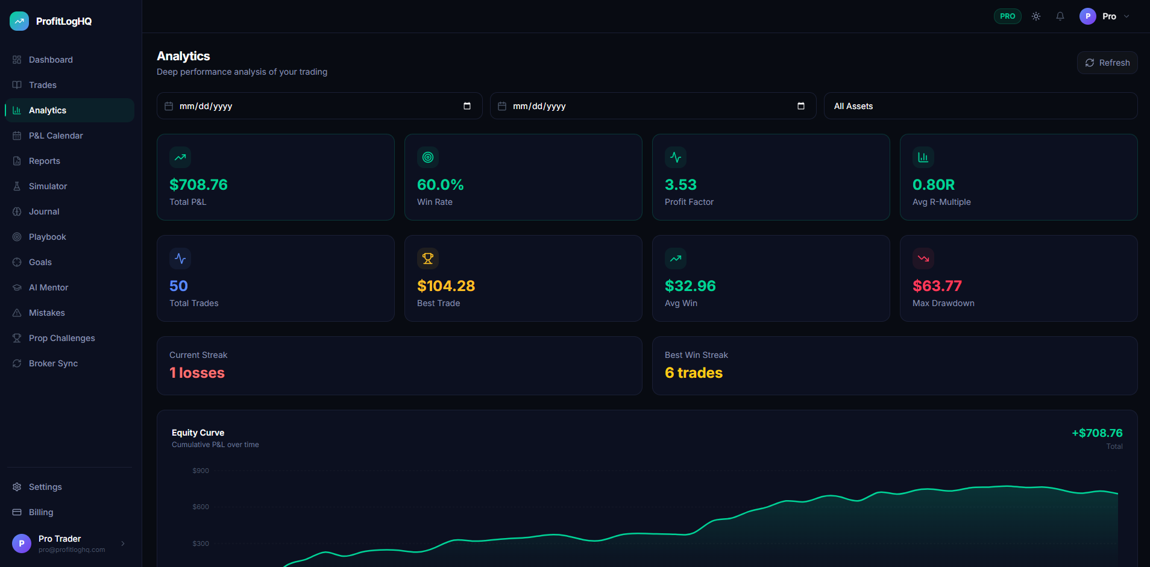1150x567 pixels.
Task: Open Billing from the sidebar
Action: tap(40, 512)
